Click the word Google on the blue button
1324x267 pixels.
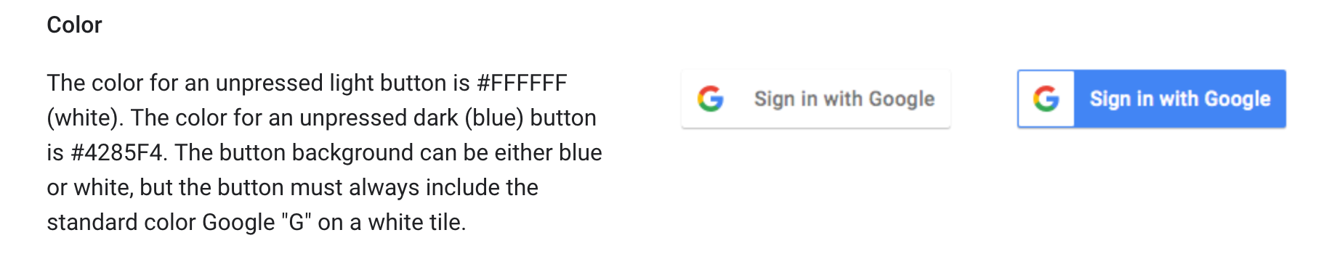tap(1238, 99)
